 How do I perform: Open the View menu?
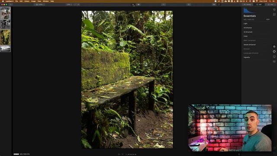click(39, 1)
